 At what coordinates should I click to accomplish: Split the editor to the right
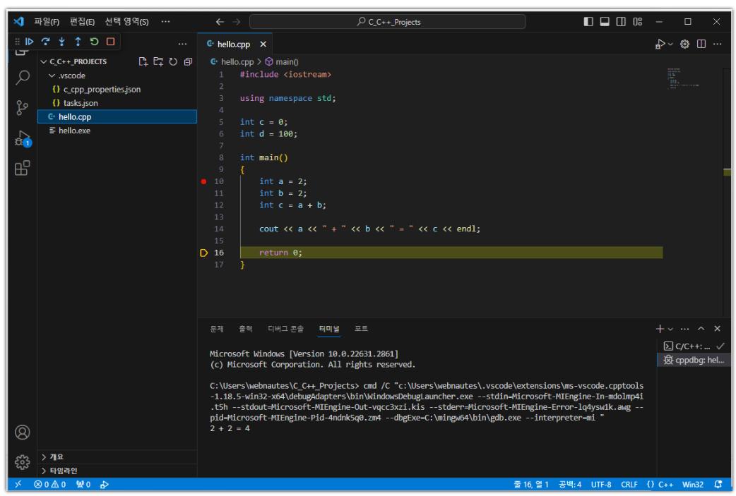coord(701,44)
